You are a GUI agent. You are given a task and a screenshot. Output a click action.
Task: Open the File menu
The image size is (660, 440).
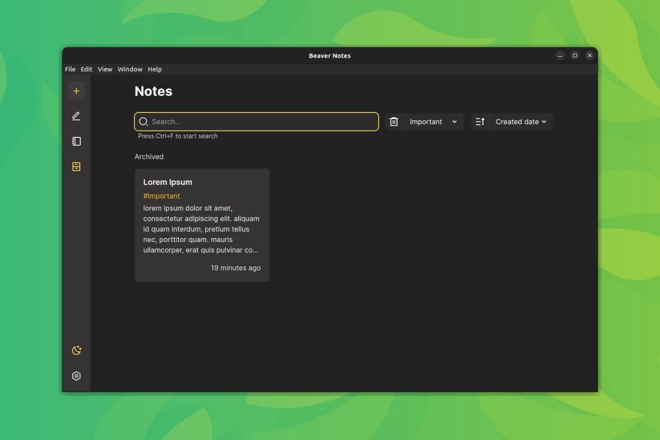(x=70, y=69)
